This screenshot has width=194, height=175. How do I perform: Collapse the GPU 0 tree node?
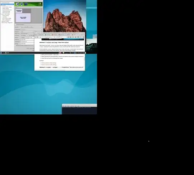tap(1, 14)
